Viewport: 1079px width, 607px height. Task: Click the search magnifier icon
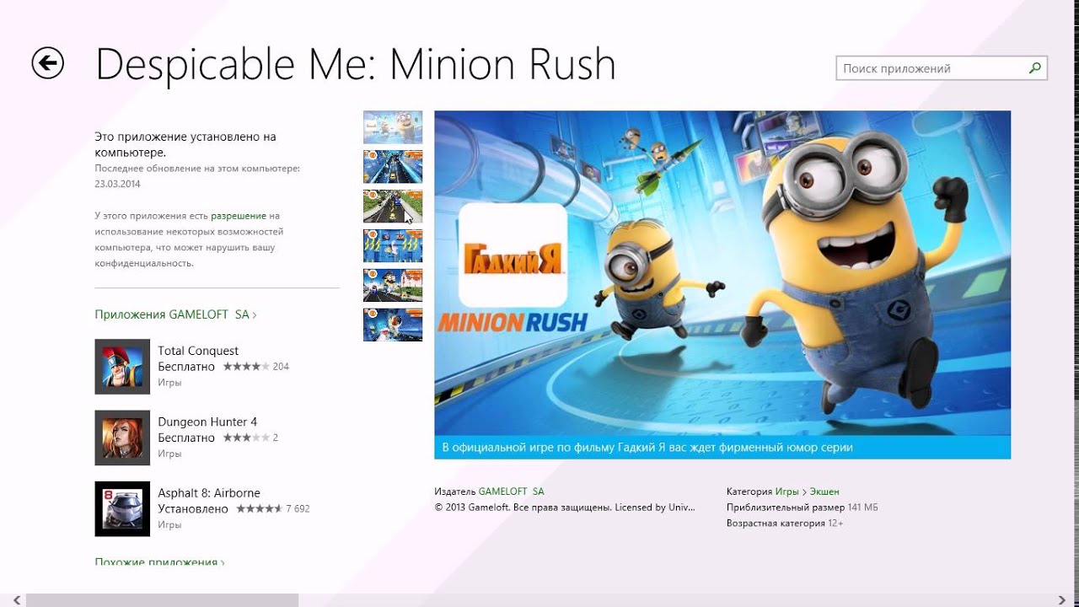pos(1034,68)
